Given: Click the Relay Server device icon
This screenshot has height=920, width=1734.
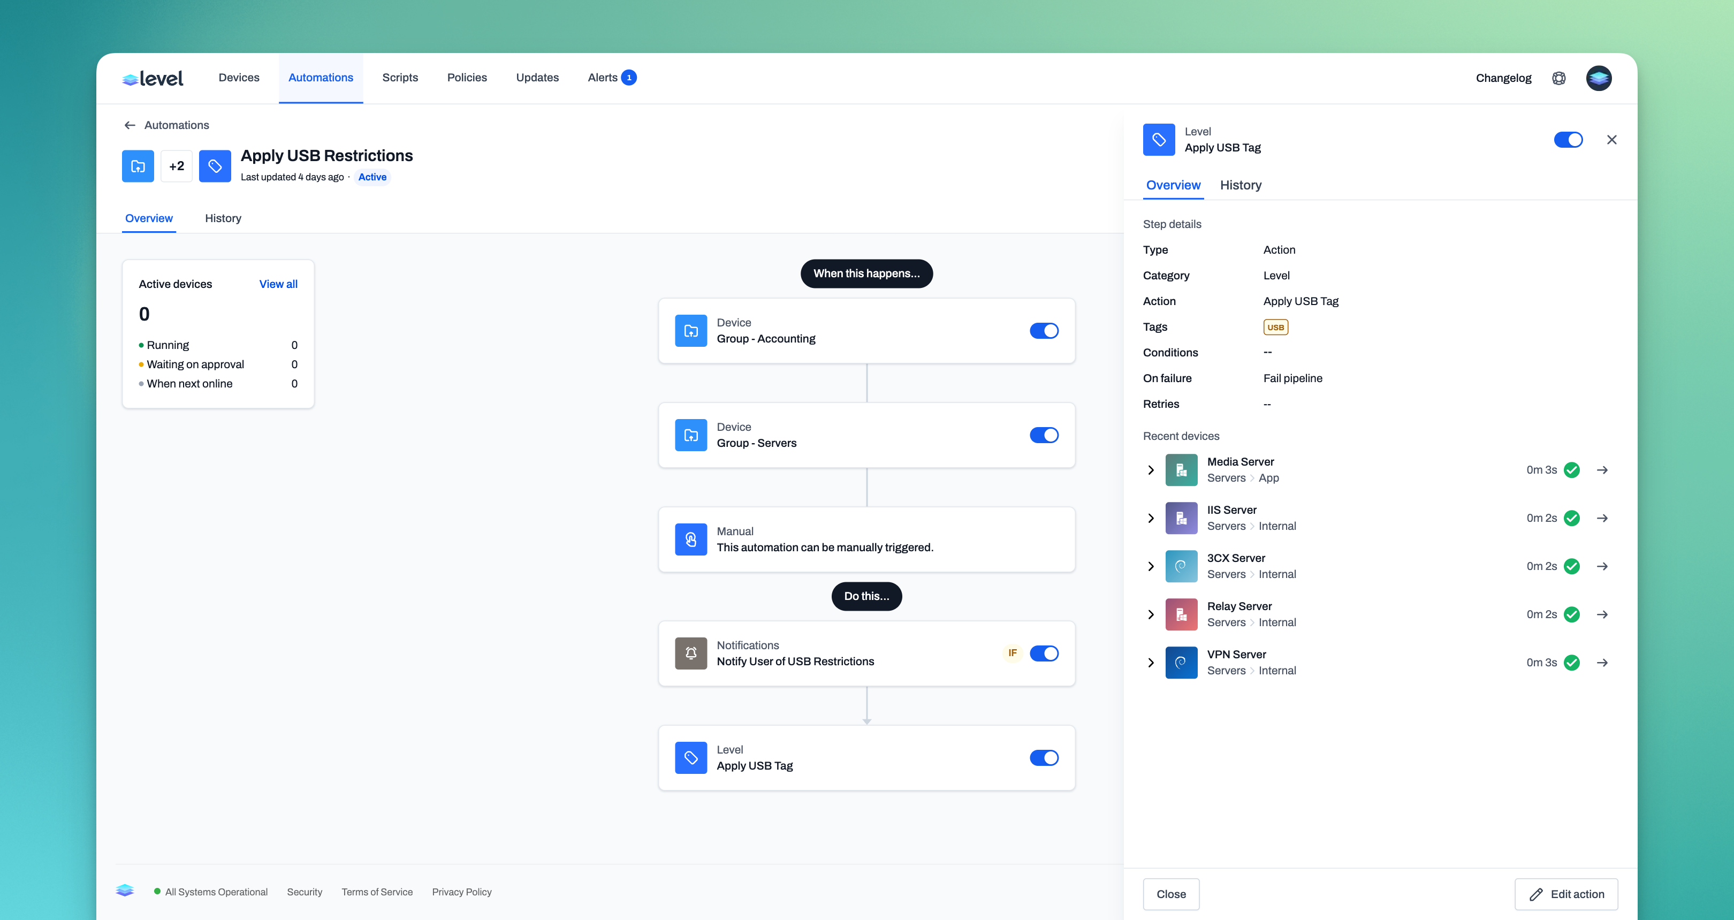Looking at the screenshot, I should pyautogui.click(x=1181, y=614).
